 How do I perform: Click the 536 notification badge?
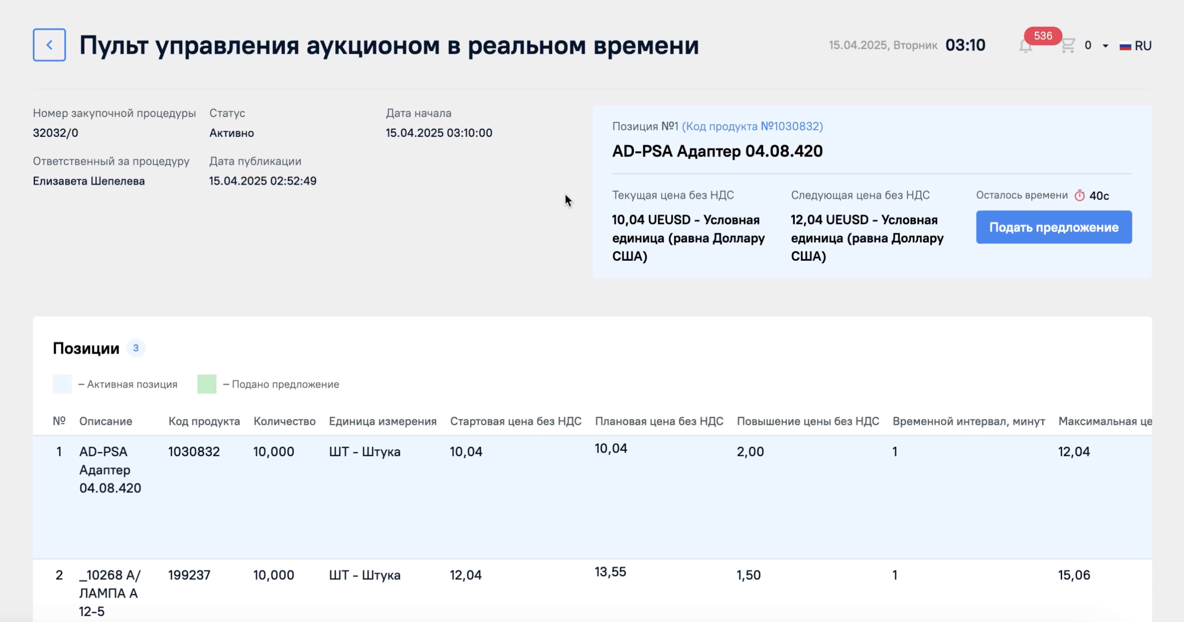point(1043,36)
